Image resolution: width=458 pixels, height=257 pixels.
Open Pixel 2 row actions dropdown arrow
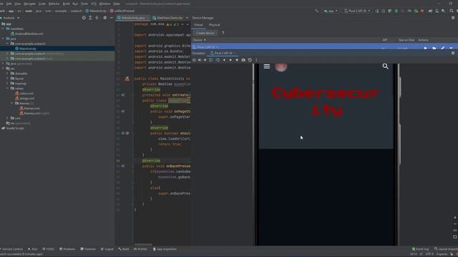click(451, 48)
